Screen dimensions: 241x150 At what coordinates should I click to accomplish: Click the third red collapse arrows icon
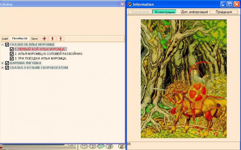pos(61,39)
